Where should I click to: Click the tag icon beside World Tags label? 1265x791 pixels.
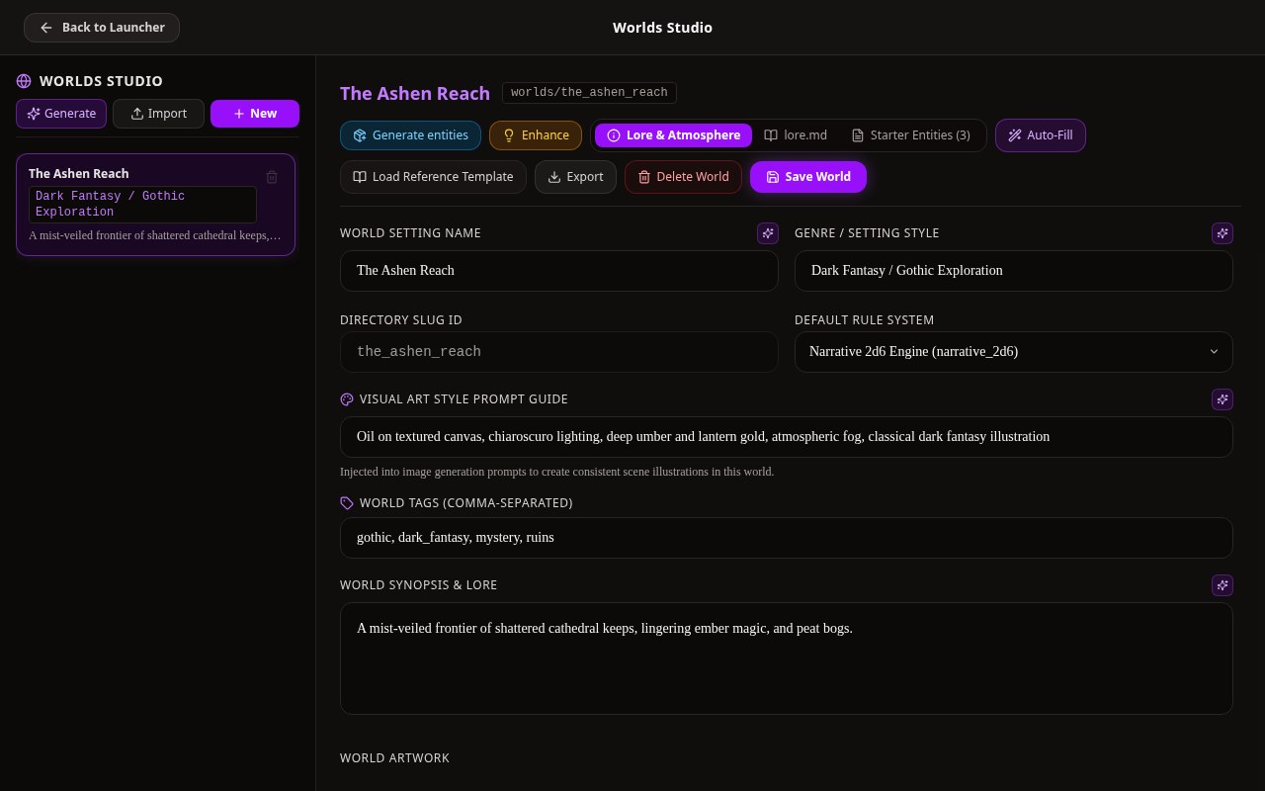pos(347,503)
